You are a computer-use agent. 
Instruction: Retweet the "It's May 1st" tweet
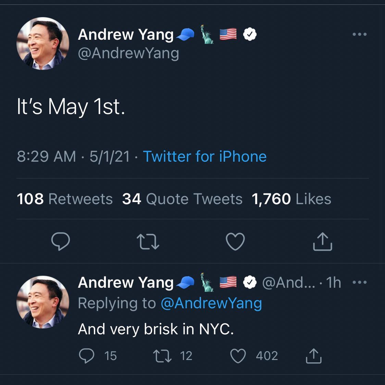(148, 241)
